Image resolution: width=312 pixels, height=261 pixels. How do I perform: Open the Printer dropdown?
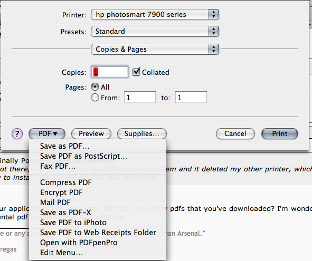(x=155, y=15)
